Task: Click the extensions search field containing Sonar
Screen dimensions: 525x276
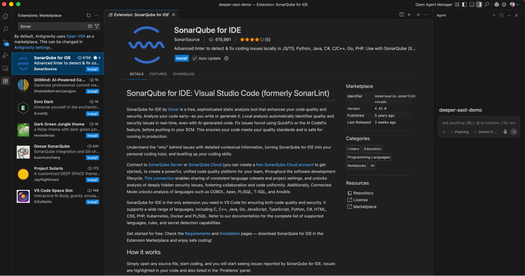Action: click(x=53, y=26)
